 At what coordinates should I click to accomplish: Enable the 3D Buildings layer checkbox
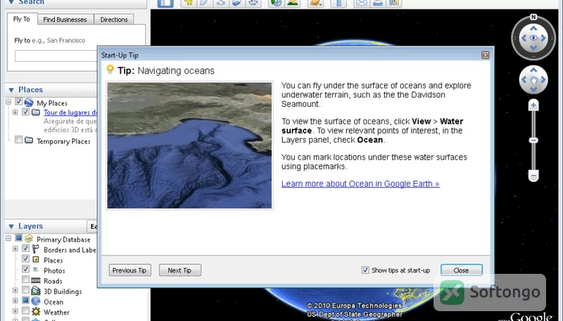pyautogui.click(x=25, y=290)
